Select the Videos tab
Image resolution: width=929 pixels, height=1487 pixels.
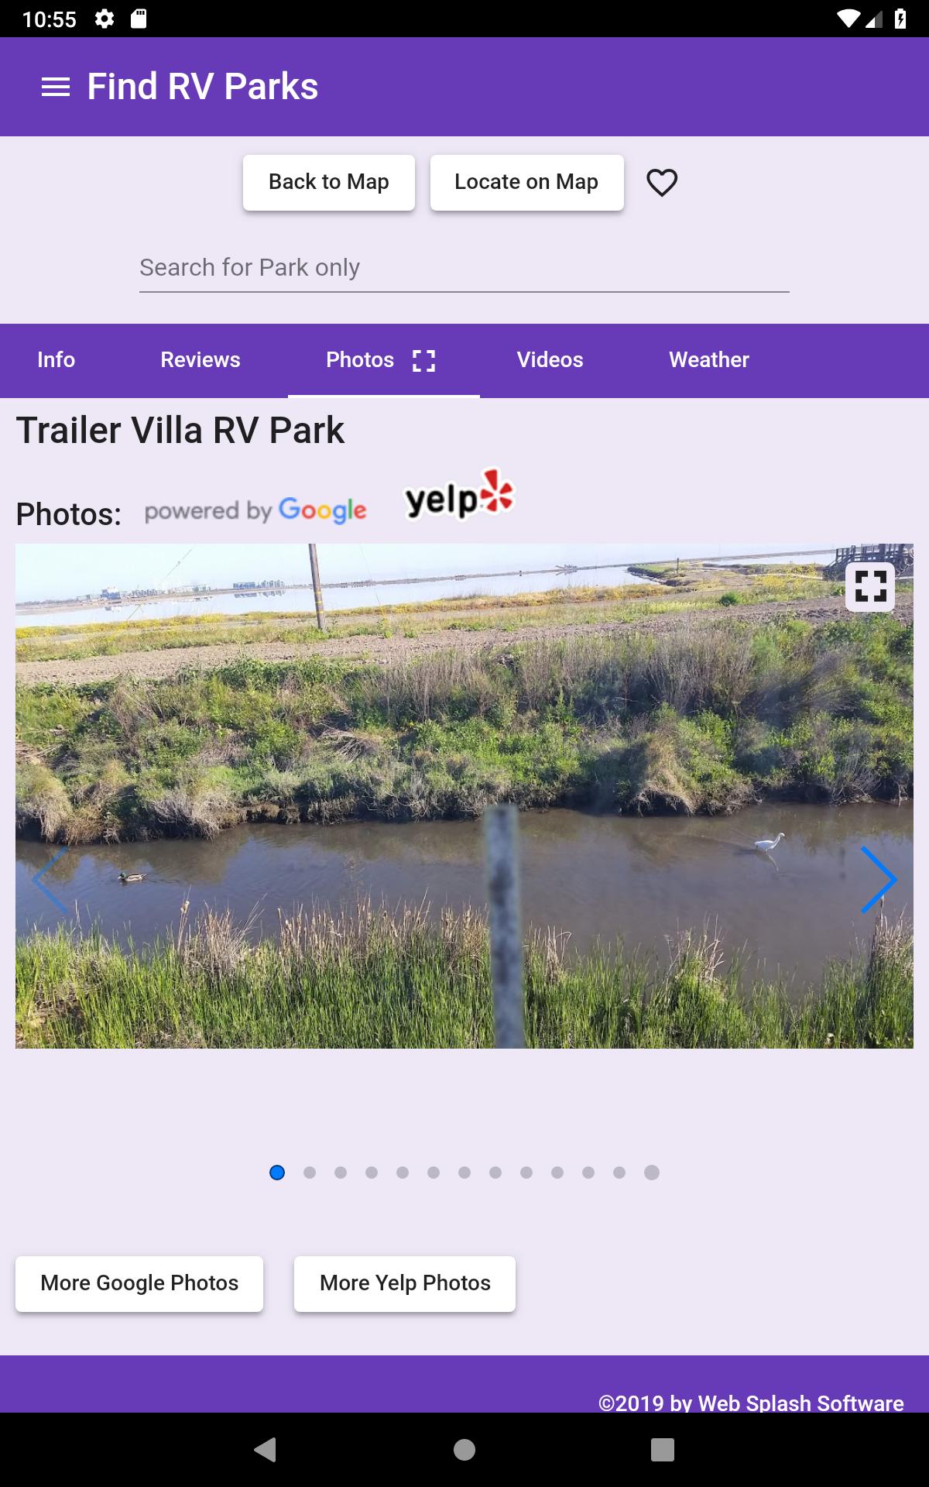point(550,360)
